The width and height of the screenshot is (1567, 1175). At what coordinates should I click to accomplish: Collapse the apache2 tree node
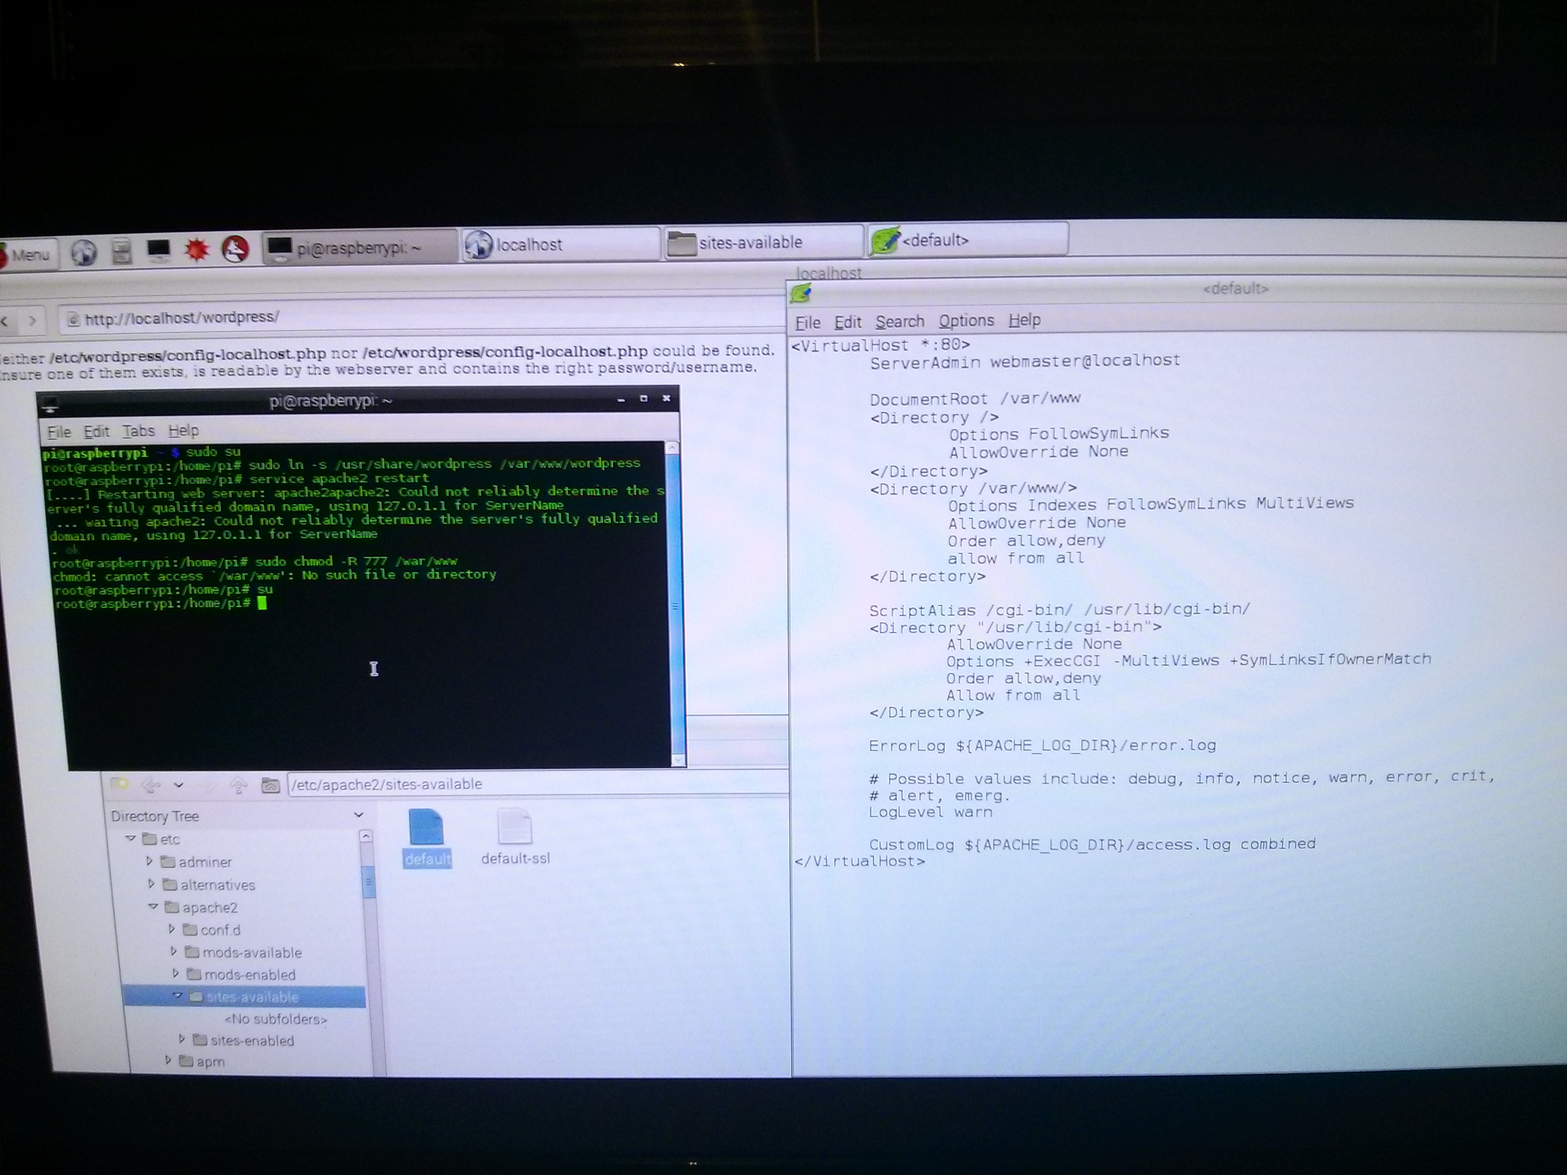153,907
